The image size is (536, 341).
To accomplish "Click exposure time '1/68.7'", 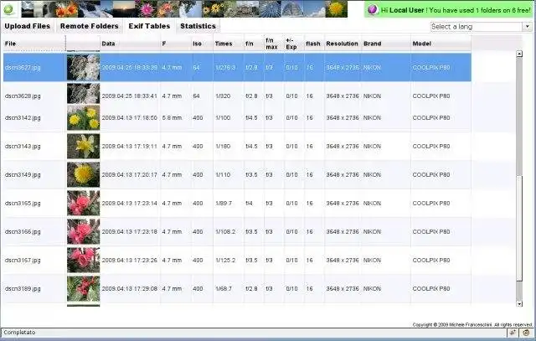I will [224, 289].
